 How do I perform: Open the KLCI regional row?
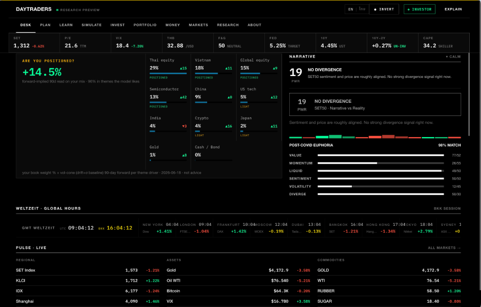88,281
